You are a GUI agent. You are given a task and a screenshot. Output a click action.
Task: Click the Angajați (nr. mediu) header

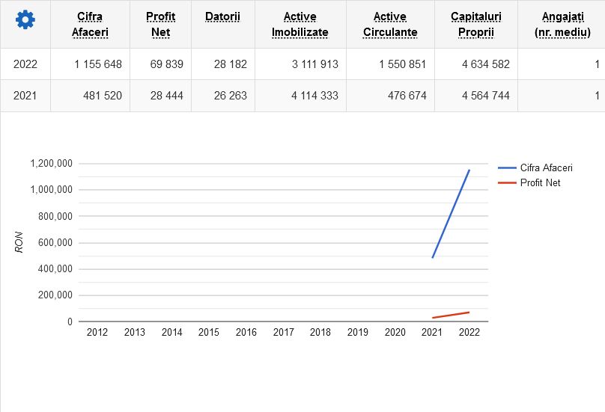coord(561,25)
